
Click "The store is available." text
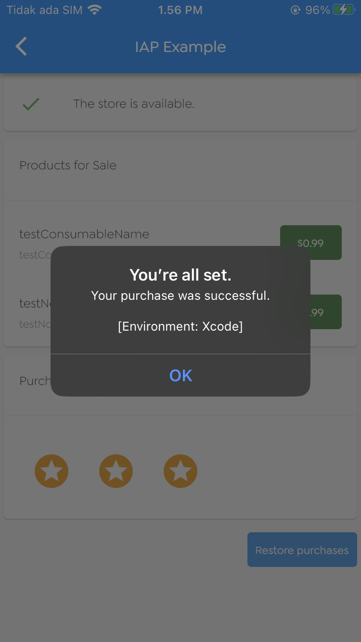[134, 104]
